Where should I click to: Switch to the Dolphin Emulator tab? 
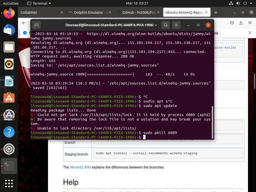pyautogui.click(x=90, y=12)
